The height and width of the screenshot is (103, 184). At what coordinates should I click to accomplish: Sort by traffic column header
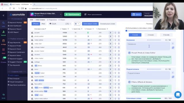point(64,29)
